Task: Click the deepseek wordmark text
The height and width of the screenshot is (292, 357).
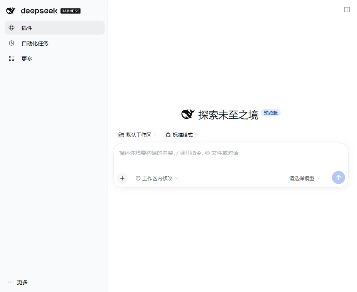Action: coord(39,11)
